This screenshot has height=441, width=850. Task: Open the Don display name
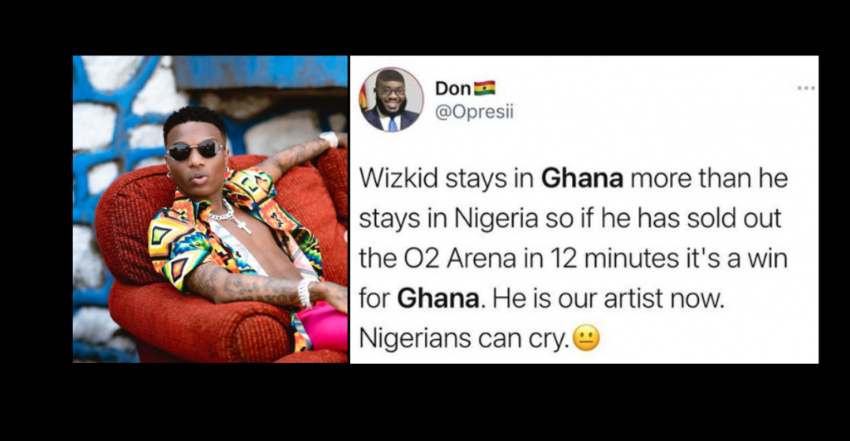pos(453,88)
